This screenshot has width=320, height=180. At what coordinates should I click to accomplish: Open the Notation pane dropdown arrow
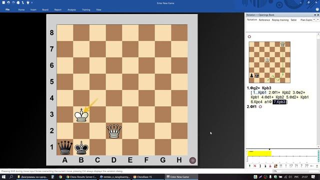pyautogui.click(x=315, y=15)
